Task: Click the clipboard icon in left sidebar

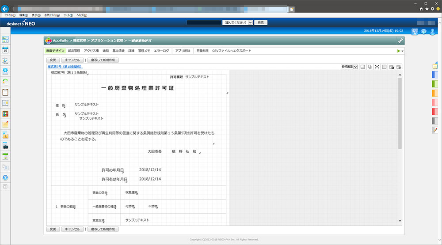Action: (x=5, y=92)
